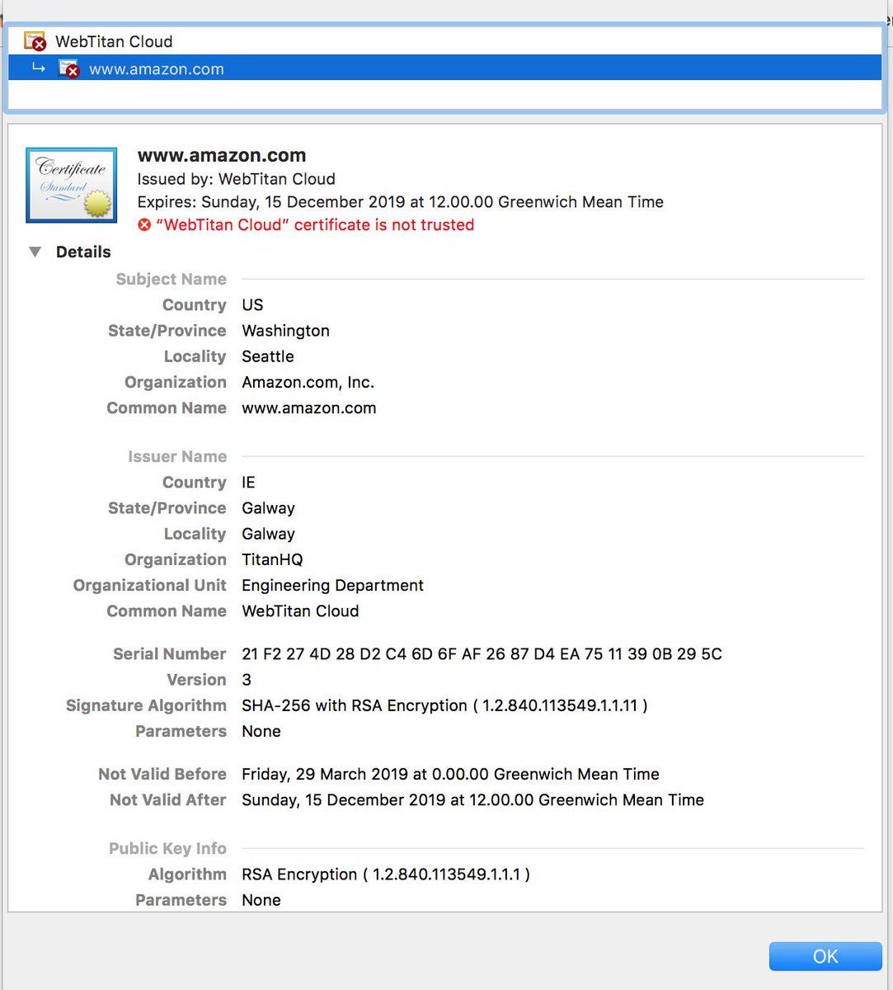Click the Details heading label

(x=83, y=252)
